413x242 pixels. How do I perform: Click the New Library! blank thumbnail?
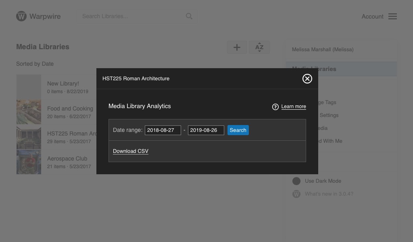[29, 87]
